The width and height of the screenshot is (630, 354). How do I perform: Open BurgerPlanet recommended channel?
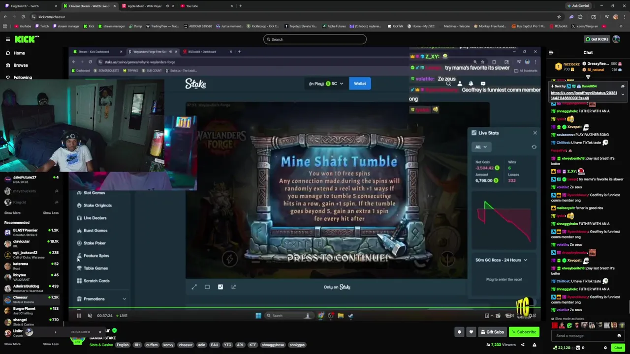31,311
